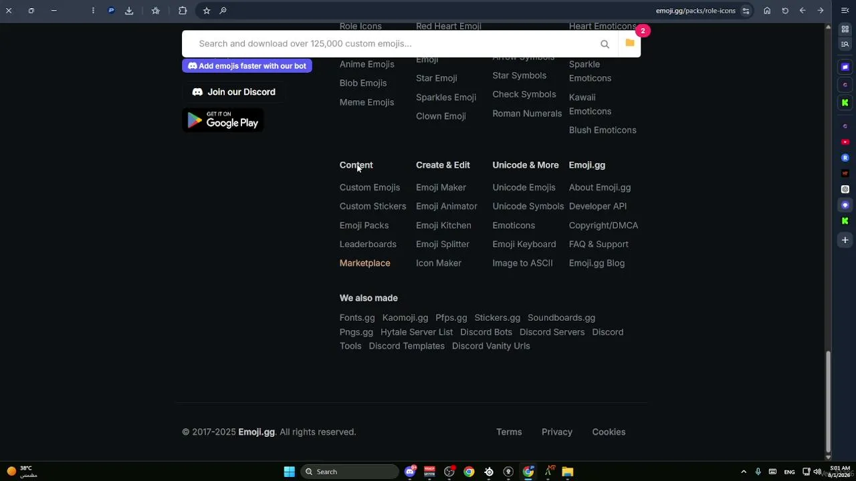The height and width of the screenshot is (481, 856).
Task: Open the Marketplace link
Action: pyautogui.click(x=365, y=263)
